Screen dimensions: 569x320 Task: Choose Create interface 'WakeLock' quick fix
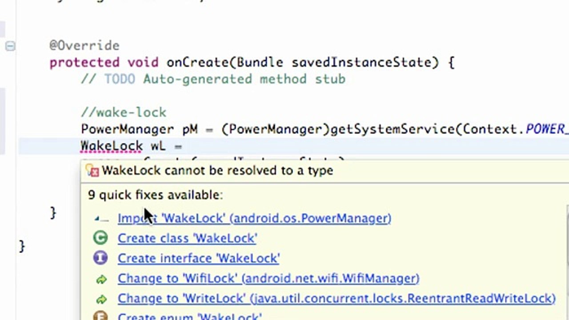tap(198, 258)
